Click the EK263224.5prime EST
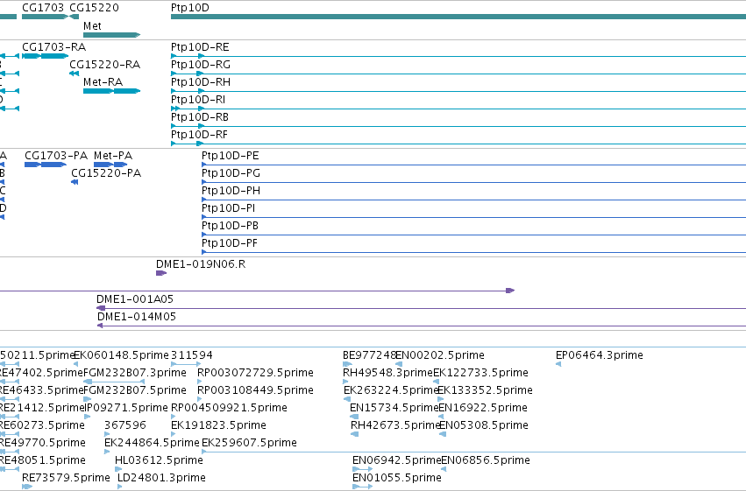This screenshot has height=491, width=746. [x=391, y=390]
